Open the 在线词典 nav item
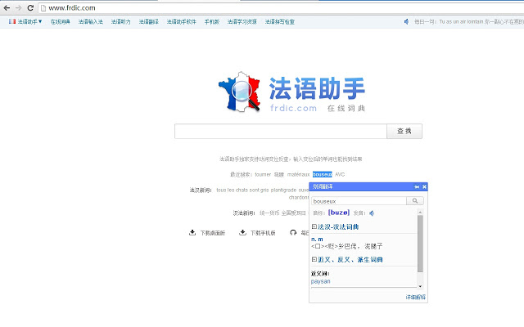 (60, 22)
